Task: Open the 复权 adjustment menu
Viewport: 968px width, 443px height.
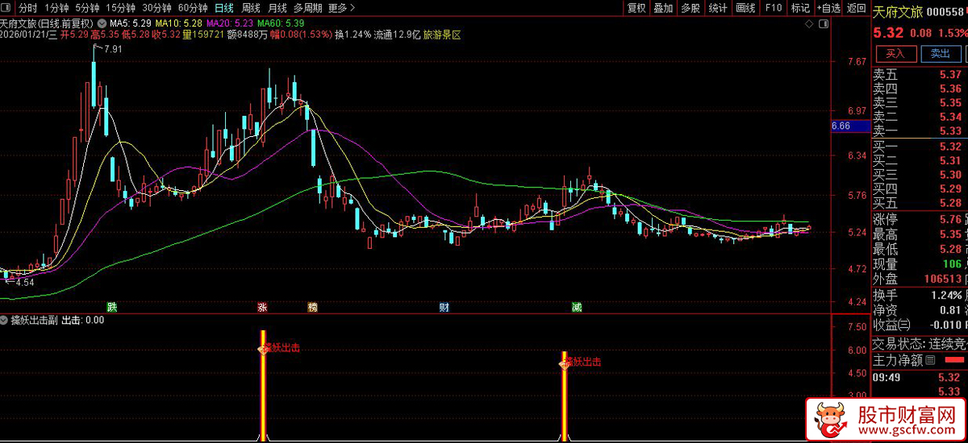Action: (636, 8)
